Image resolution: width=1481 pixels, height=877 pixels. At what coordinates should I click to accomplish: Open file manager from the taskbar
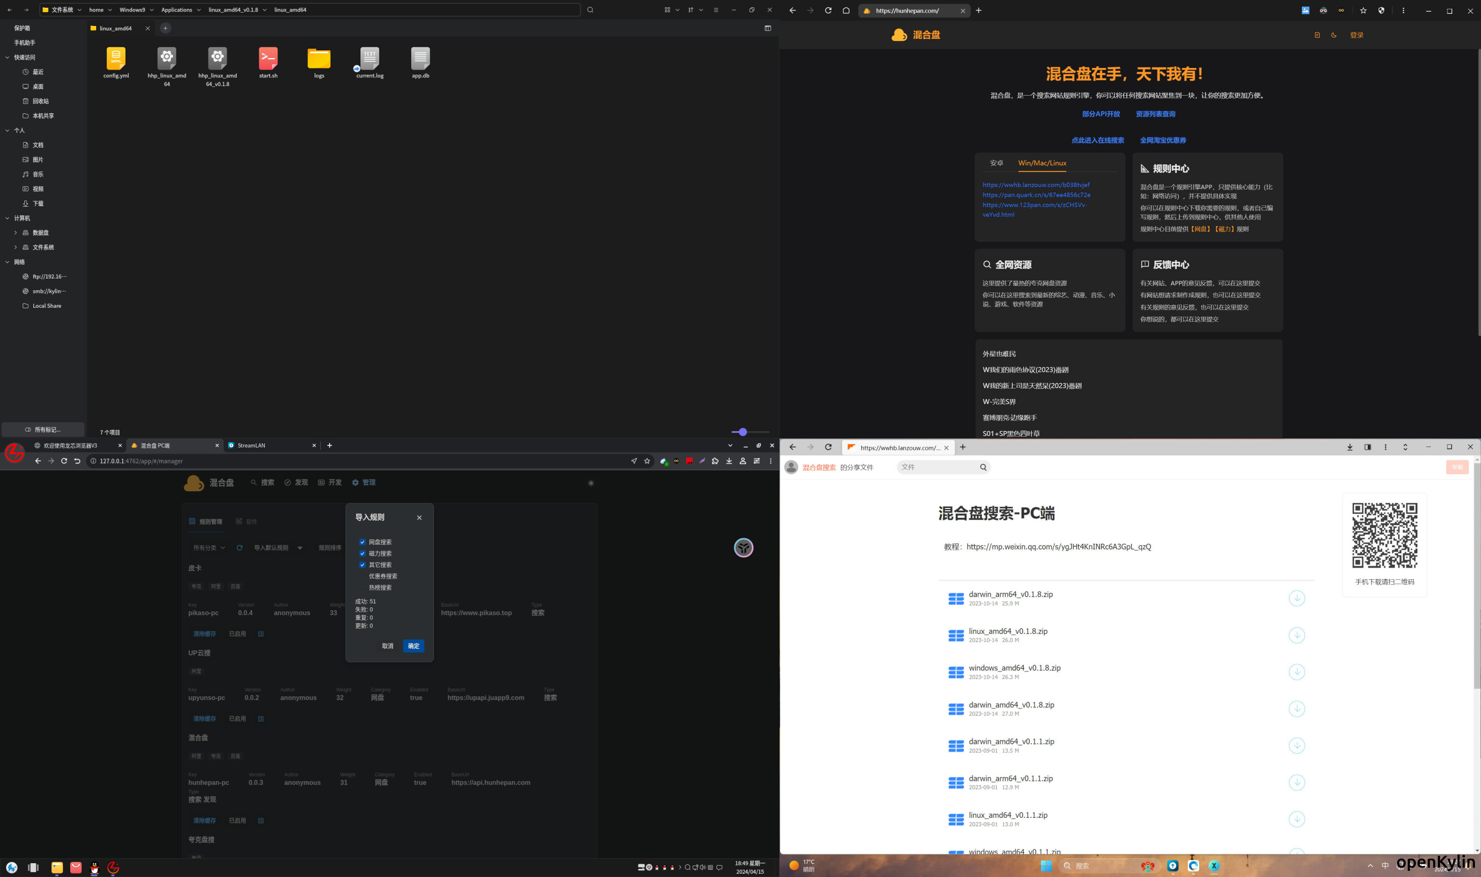pos(57,867)
